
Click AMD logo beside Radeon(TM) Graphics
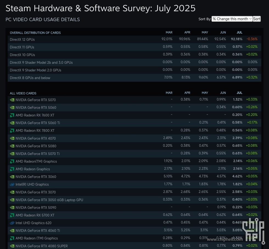pos(12,161)
